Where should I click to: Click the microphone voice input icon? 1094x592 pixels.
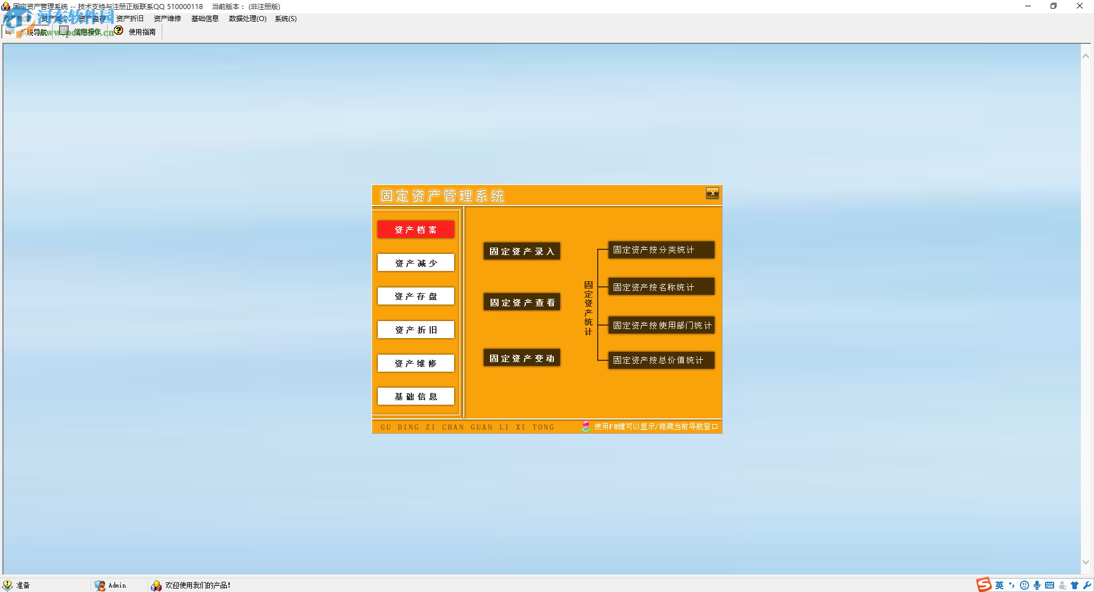pyautogui.click(x=1037, y=585)
